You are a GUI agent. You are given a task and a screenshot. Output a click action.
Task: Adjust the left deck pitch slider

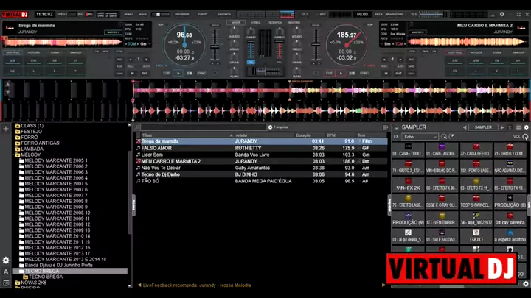click(215, 48)
